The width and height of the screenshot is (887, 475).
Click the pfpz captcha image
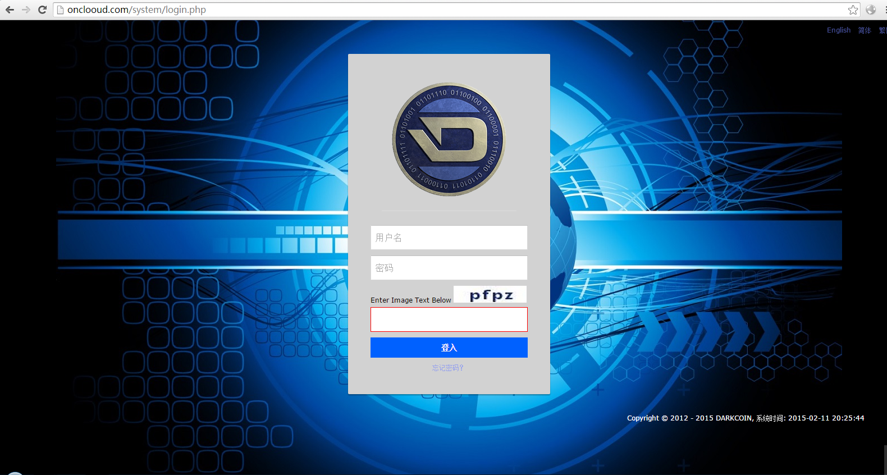(490, 295)
